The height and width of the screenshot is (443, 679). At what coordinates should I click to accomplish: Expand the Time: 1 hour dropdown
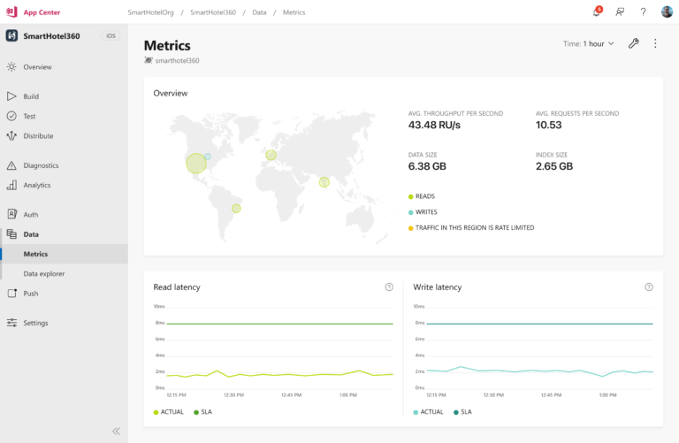[588, 43]
